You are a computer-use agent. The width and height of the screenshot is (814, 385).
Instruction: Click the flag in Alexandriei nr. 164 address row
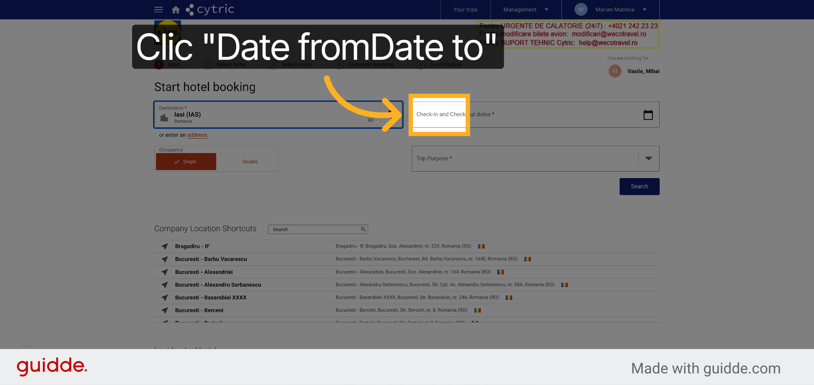[501, 272]
